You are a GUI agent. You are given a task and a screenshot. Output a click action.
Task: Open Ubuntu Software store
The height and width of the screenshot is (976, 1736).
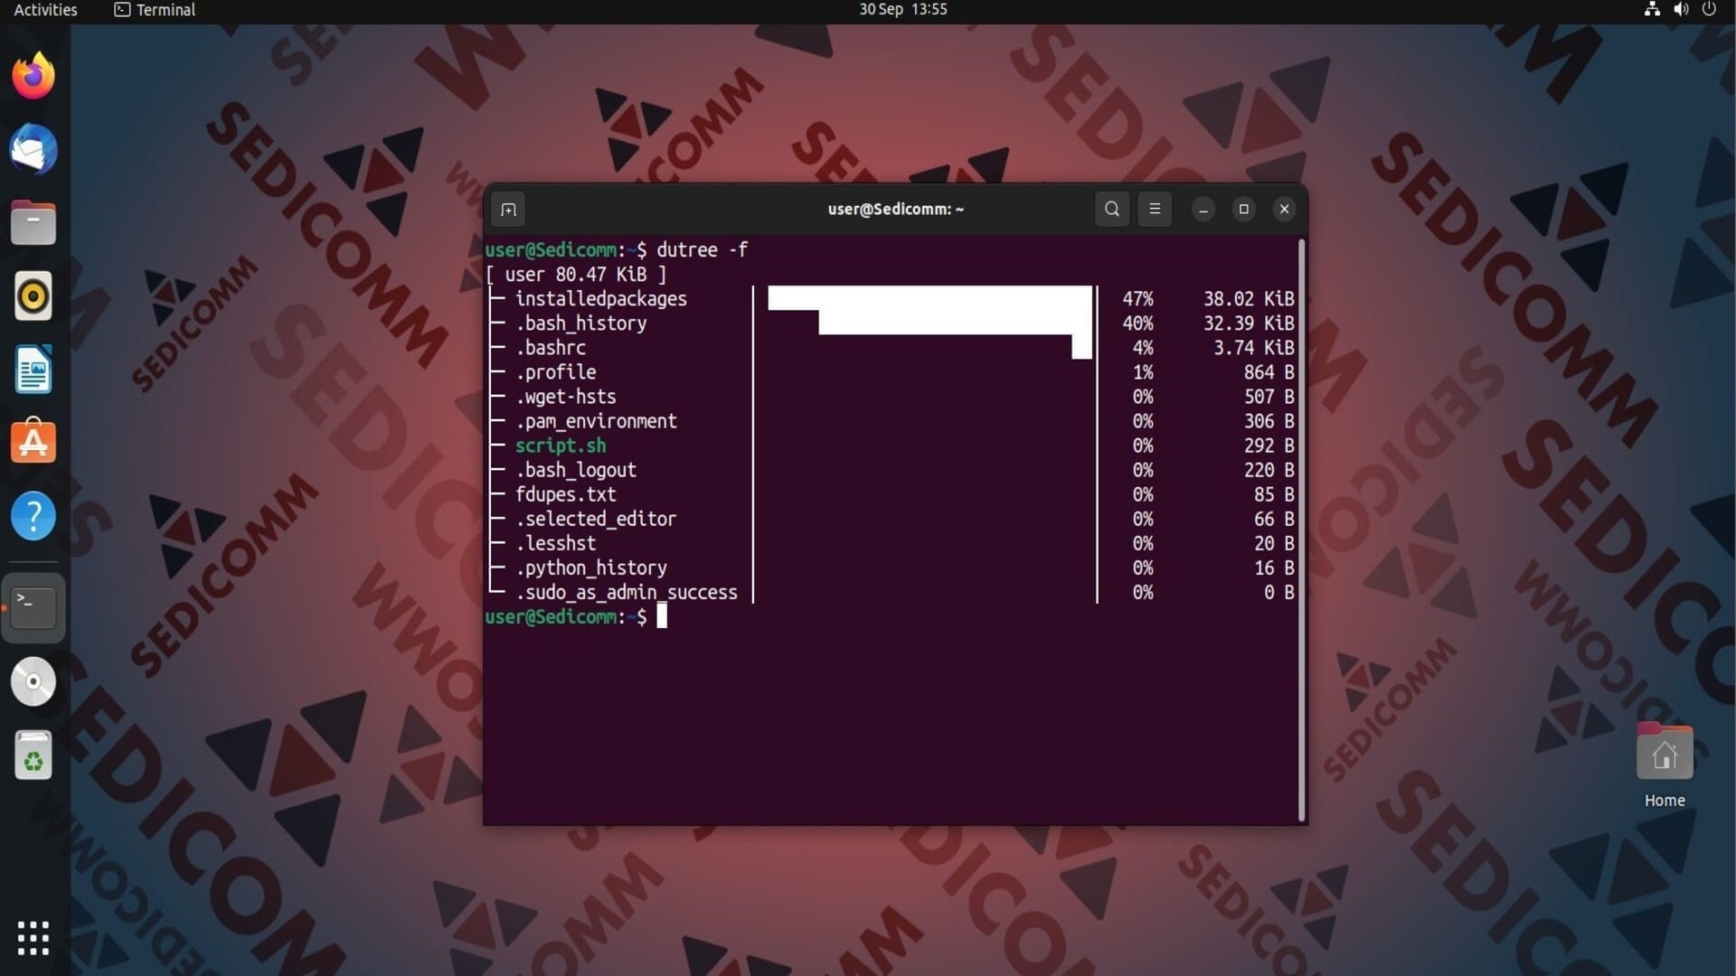pos(33,443)
